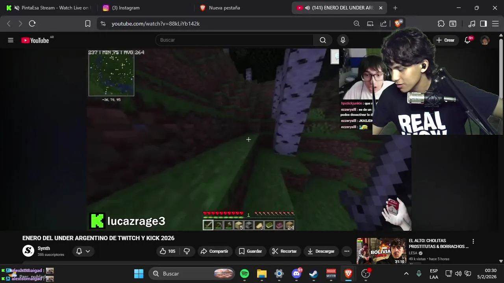Like the video with 105 likes

tap(167, 251)
